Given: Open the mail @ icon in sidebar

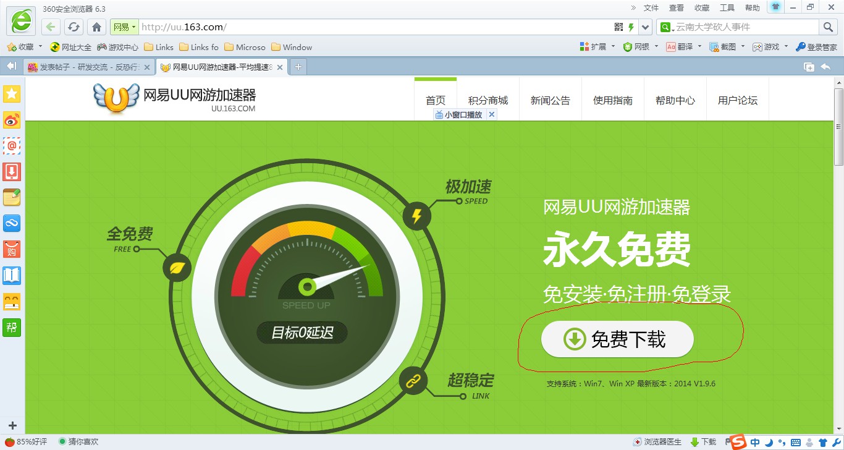Looking at the screenshot, I should tap(12, 146).
